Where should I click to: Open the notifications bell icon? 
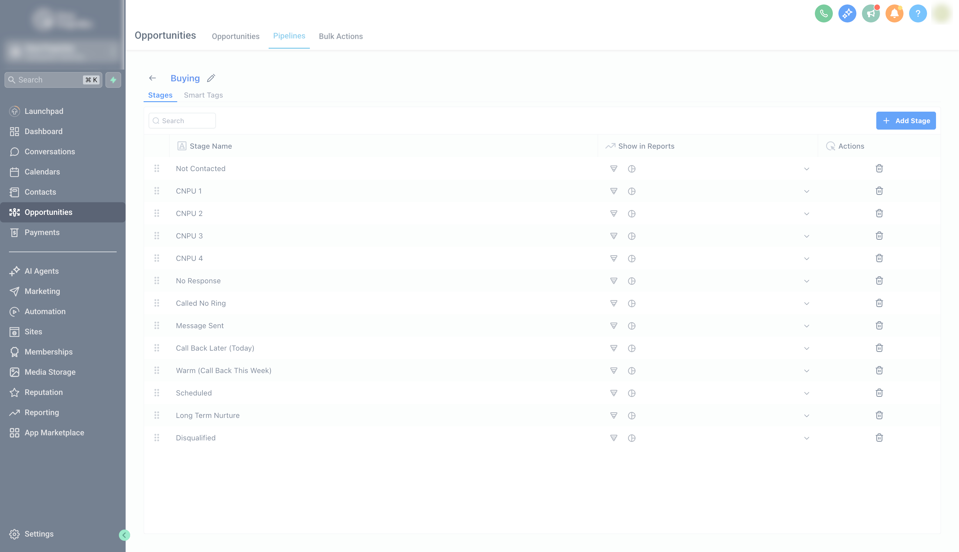pyautogui.click(x=894, y=13)
